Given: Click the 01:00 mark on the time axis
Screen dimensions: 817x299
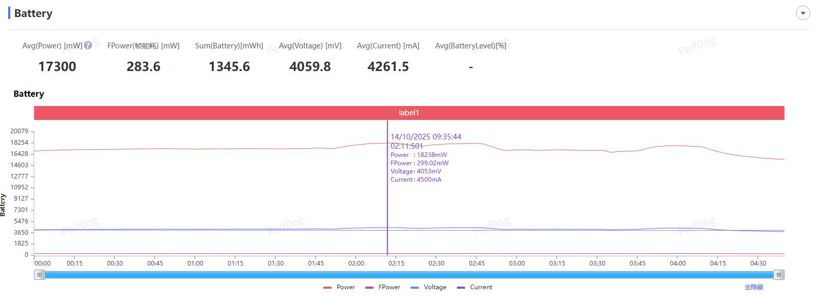Looking at the screenshot, I should (x=195, y=263).
